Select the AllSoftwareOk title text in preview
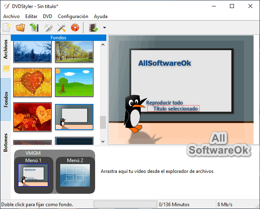This screenshot has height=209, width=260. pyautogui.click(x=165, y=63)
